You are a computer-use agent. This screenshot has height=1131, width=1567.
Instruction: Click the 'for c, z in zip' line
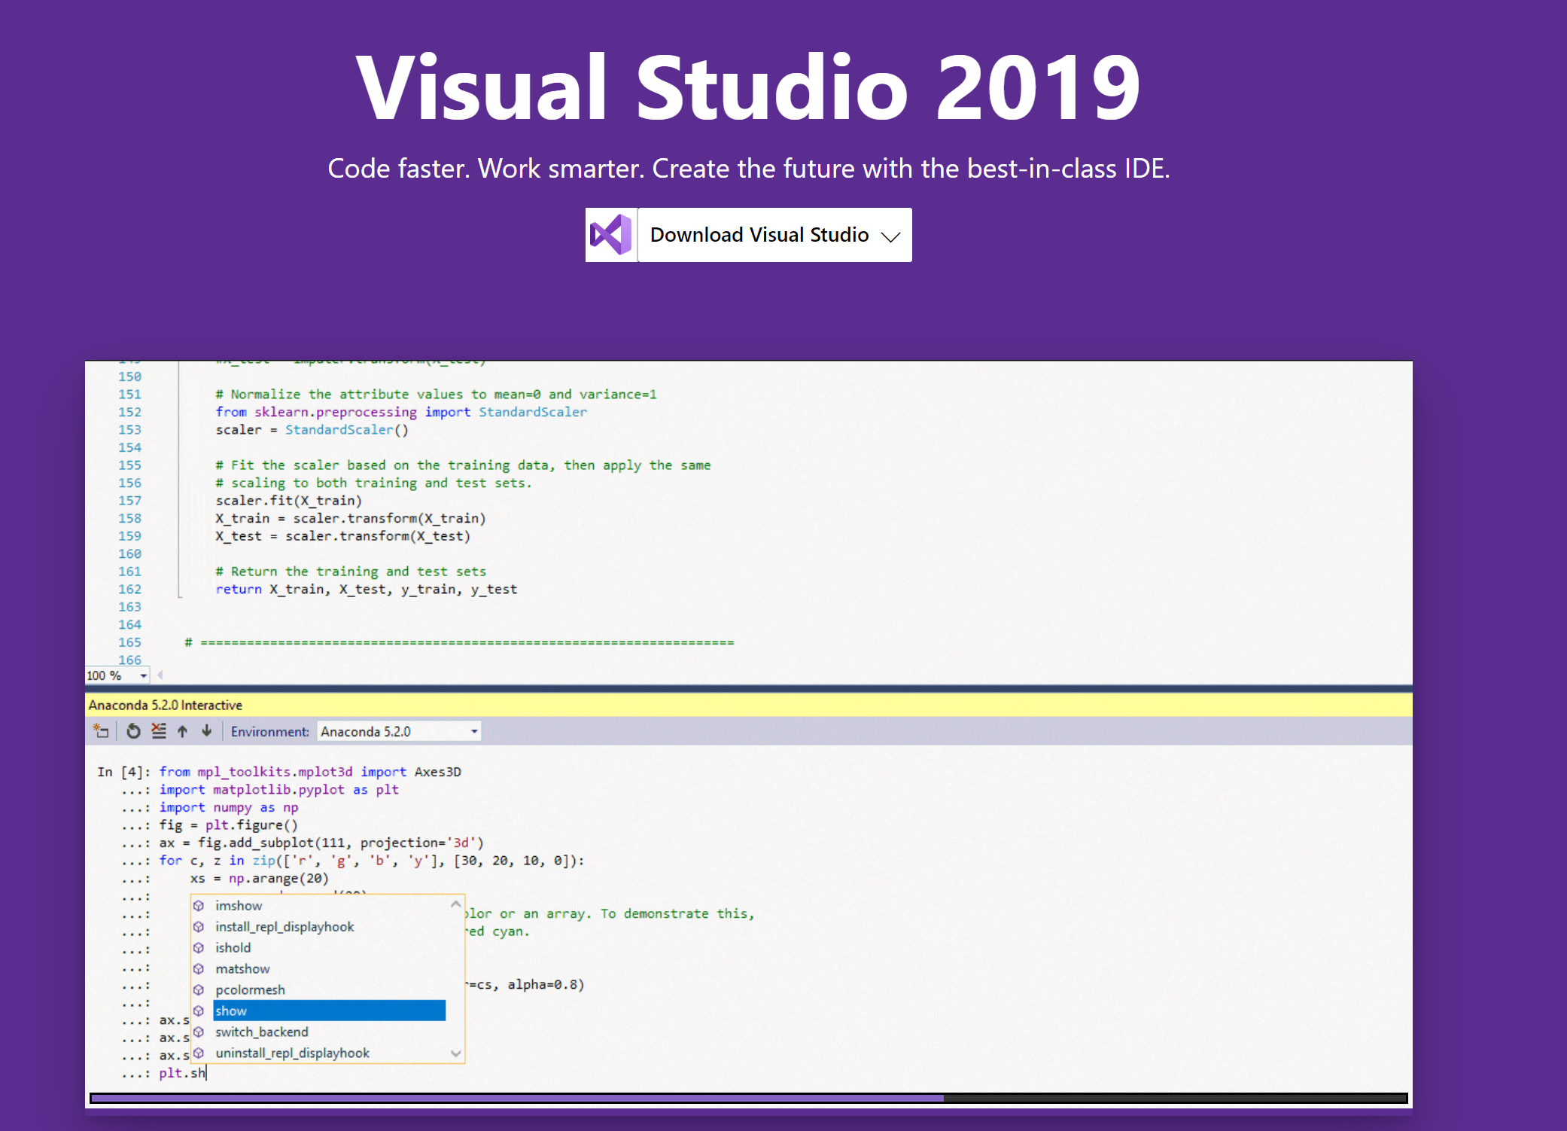coord(372,861)
